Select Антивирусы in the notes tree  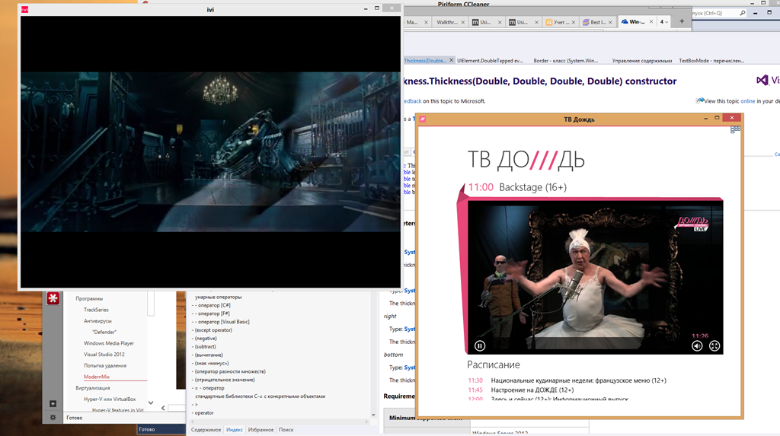coord(97,320)
